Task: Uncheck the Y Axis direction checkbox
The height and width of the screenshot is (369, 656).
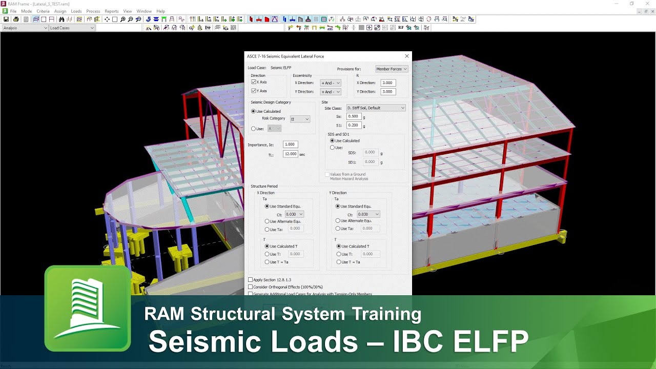Action: (x=254, y=91)
